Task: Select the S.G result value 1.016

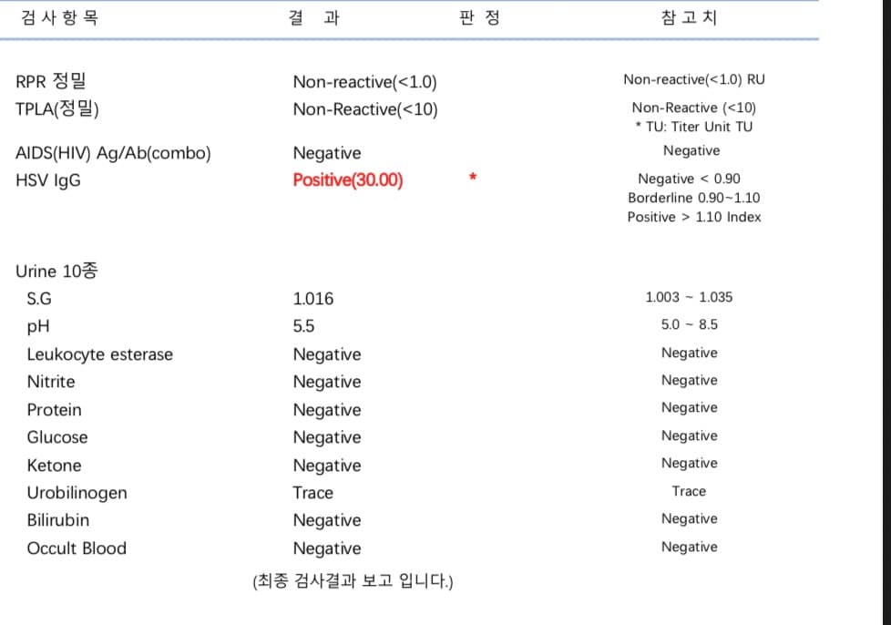Action: 313,299
